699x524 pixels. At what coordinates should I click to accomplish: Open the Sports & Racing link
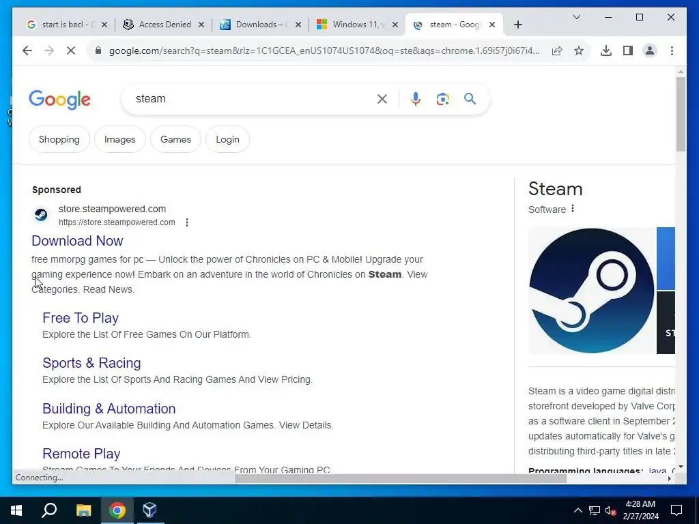coord(92,363)
